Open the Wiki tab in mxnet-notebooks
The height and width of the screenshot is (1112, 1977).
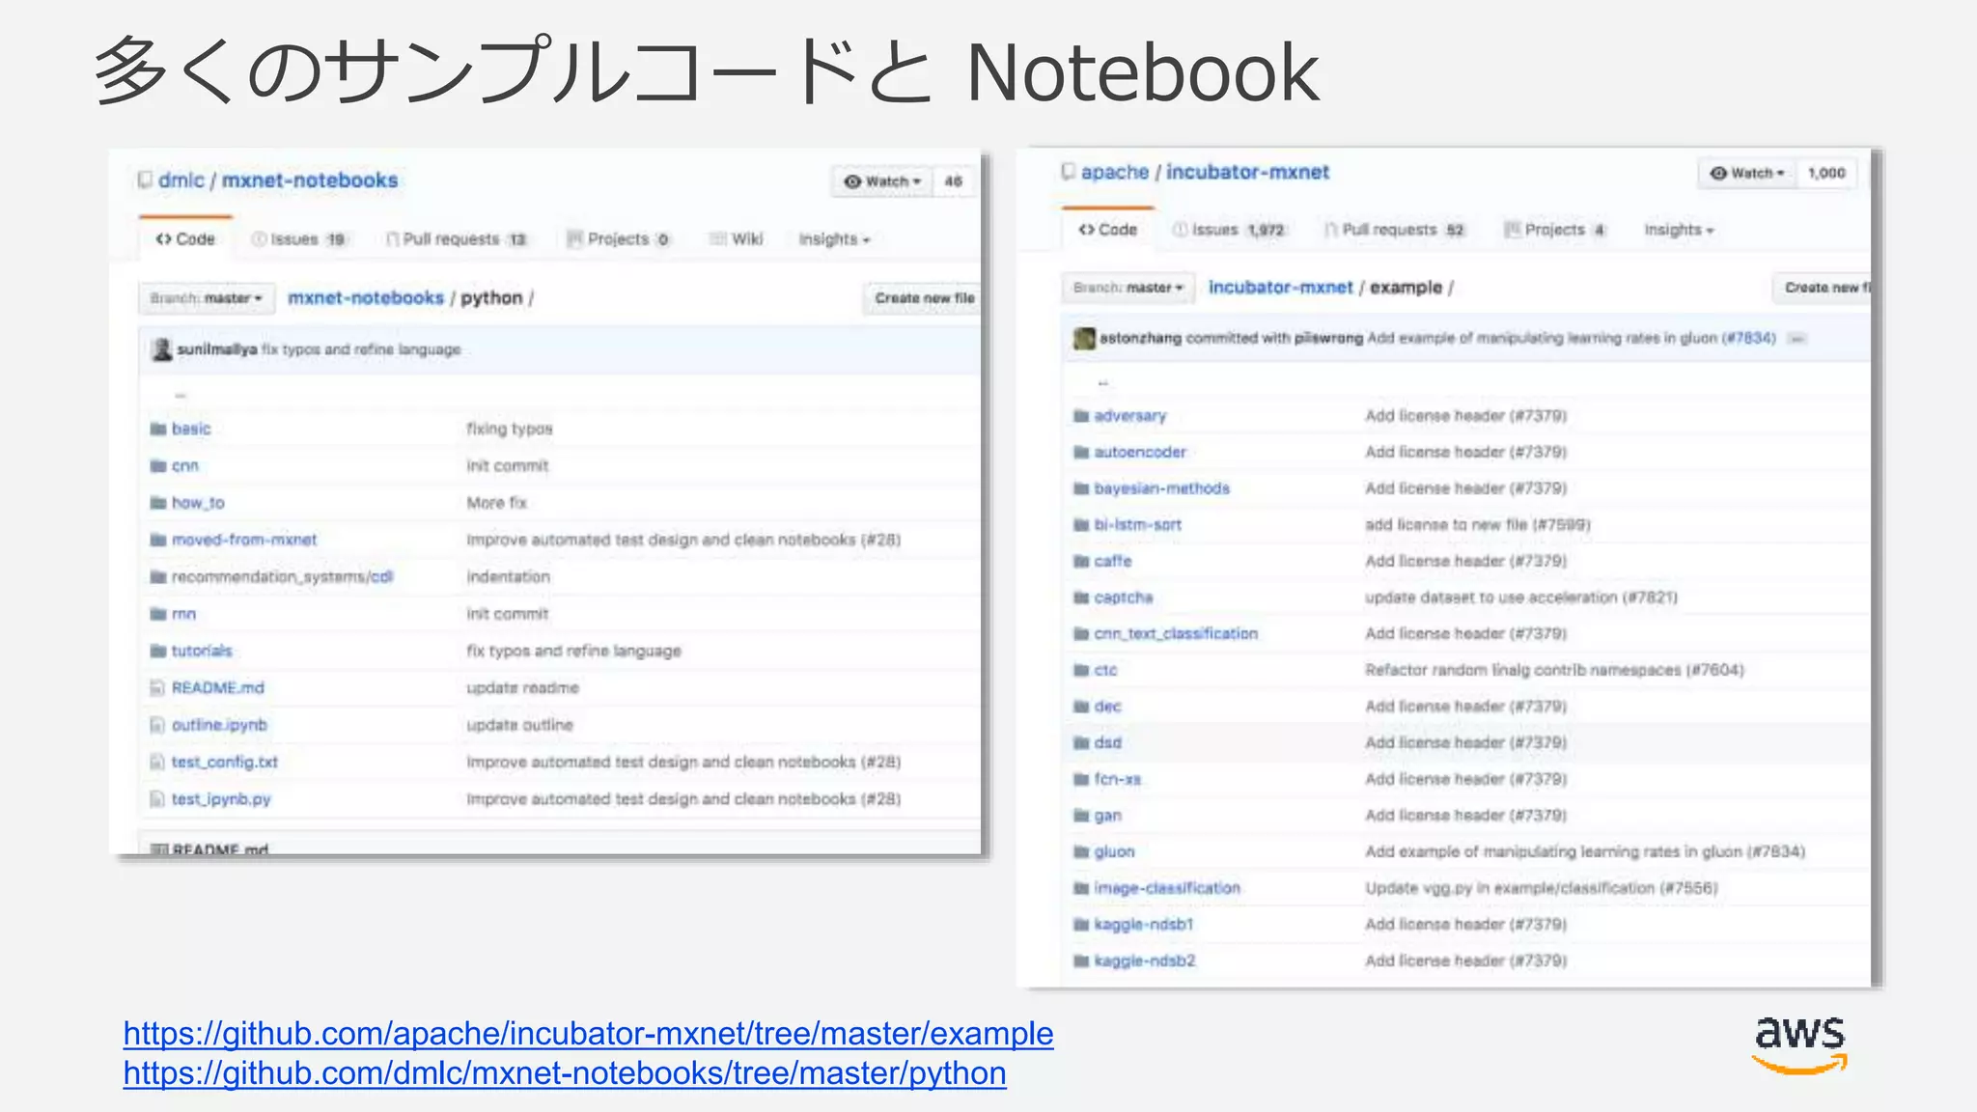tap(737, 239)
